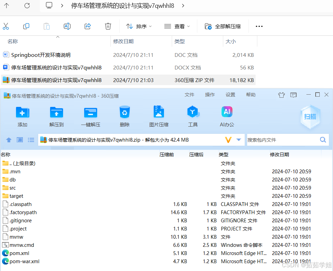Click the 扫描 scan hexagon button

(310, 117)
